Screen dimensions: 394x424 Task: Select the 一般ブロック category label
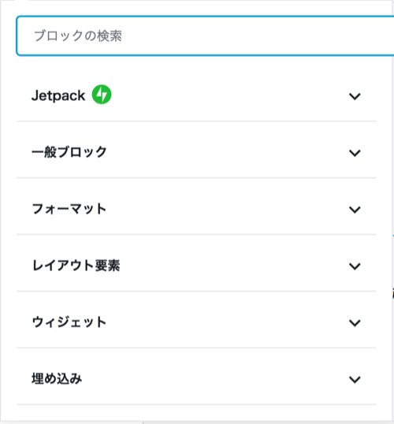pos(69,152)
